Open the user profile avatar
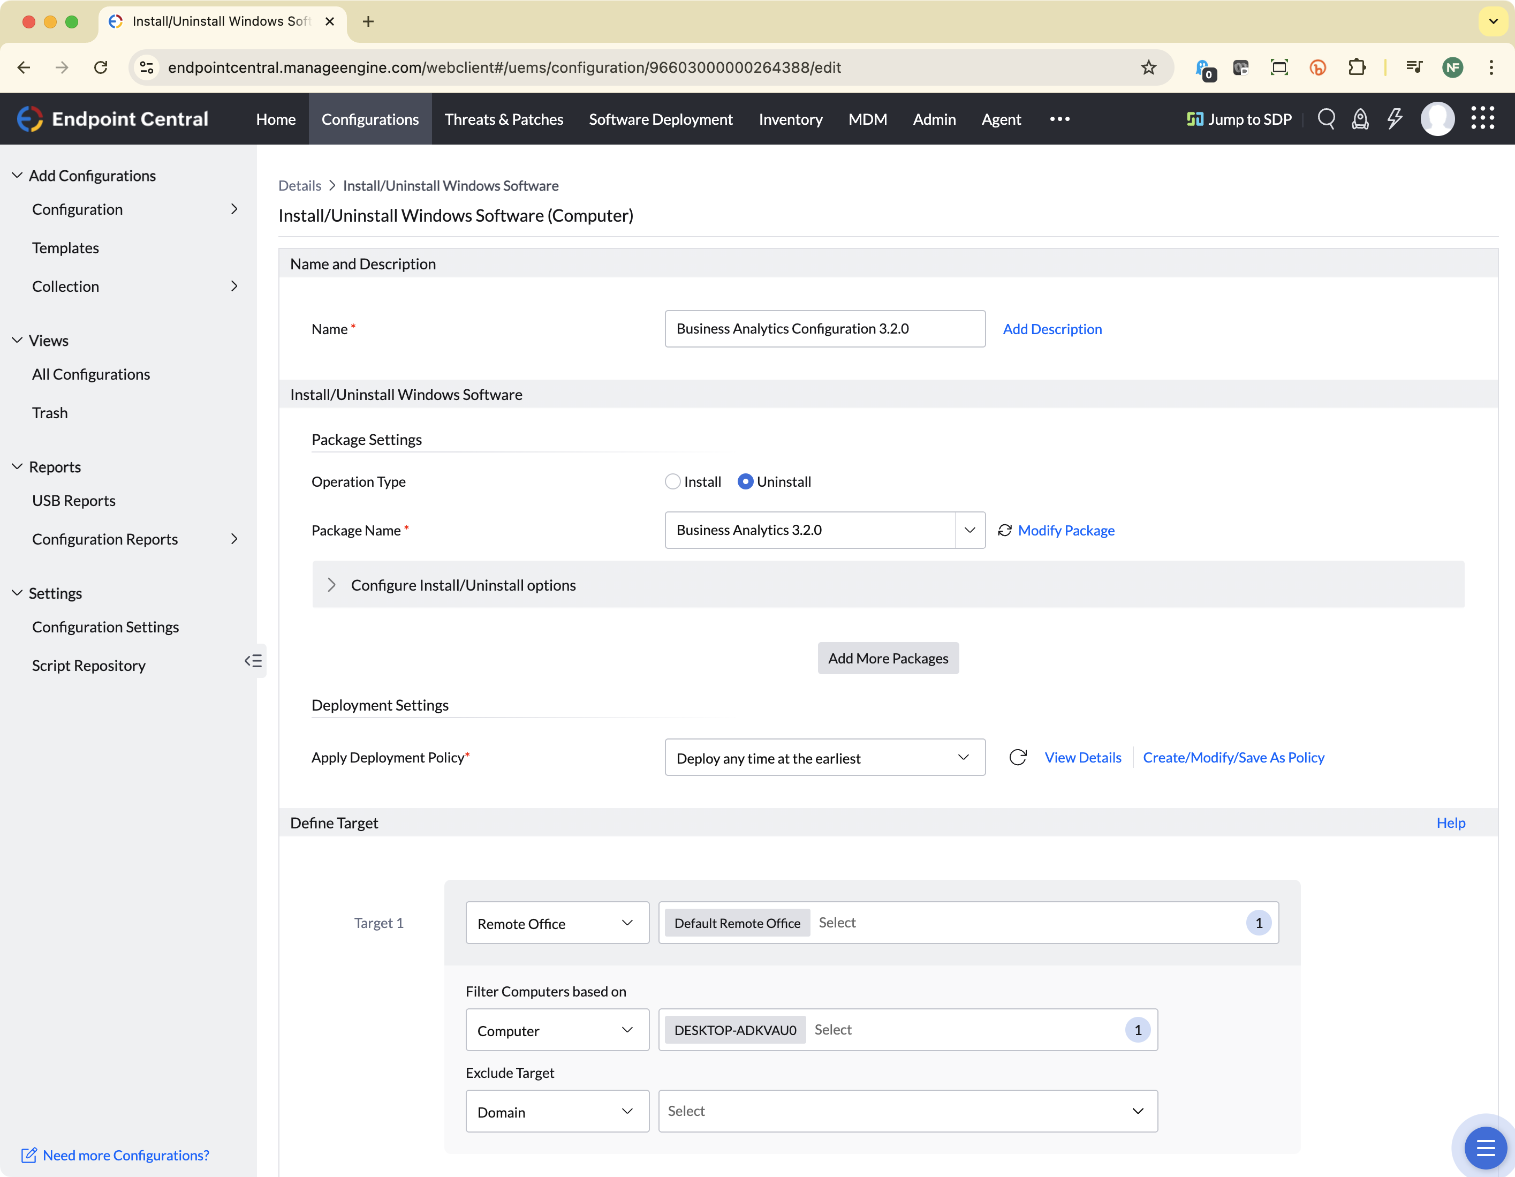 tap(1437, 119)
